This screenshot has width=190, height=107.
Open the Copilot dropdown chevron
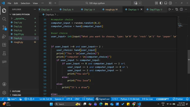pos(140,3)
